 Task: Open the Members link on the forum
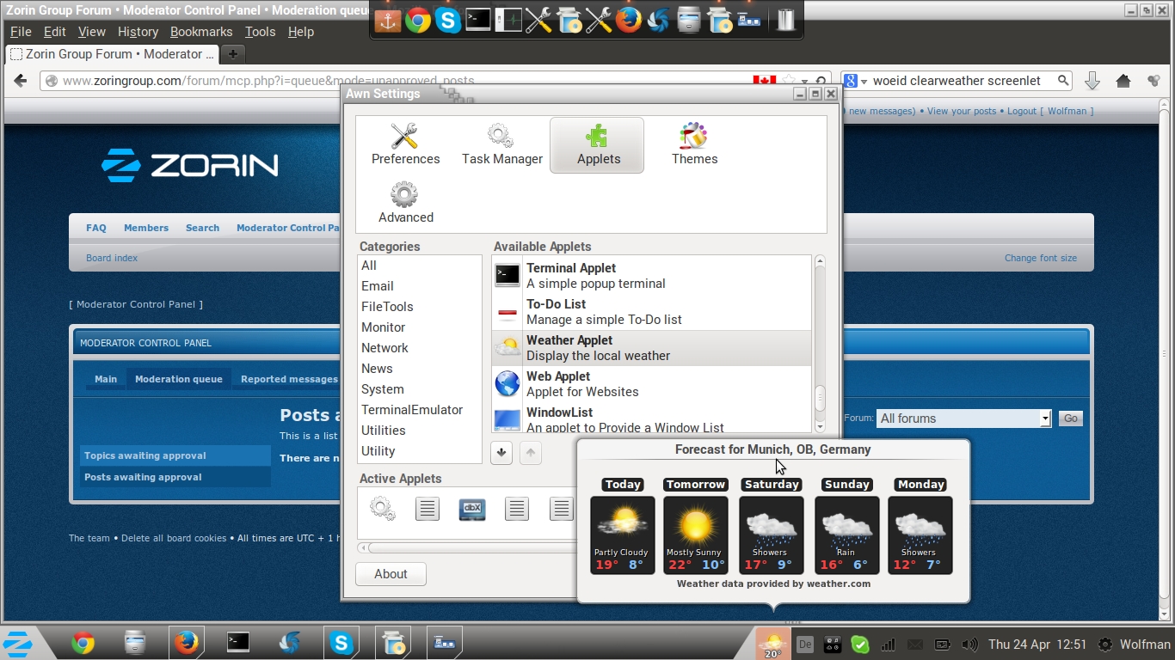tap(146, 228)
